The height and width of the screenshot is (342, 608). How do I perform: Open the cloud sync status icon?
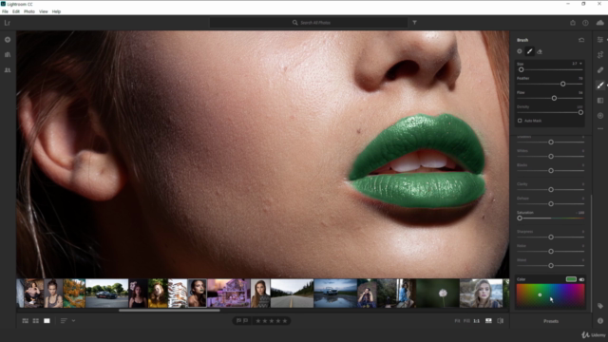(x=599, y=23)
